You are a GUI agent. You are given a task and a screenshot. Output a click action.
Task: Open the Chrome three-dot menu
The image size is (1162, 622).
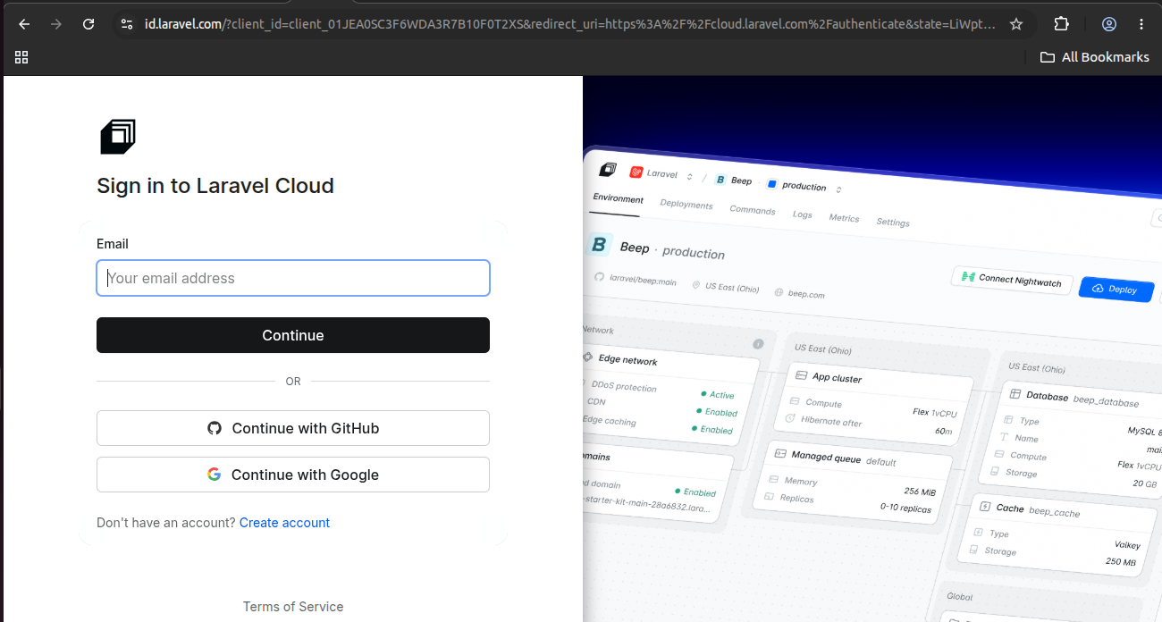pos(1141,24)
